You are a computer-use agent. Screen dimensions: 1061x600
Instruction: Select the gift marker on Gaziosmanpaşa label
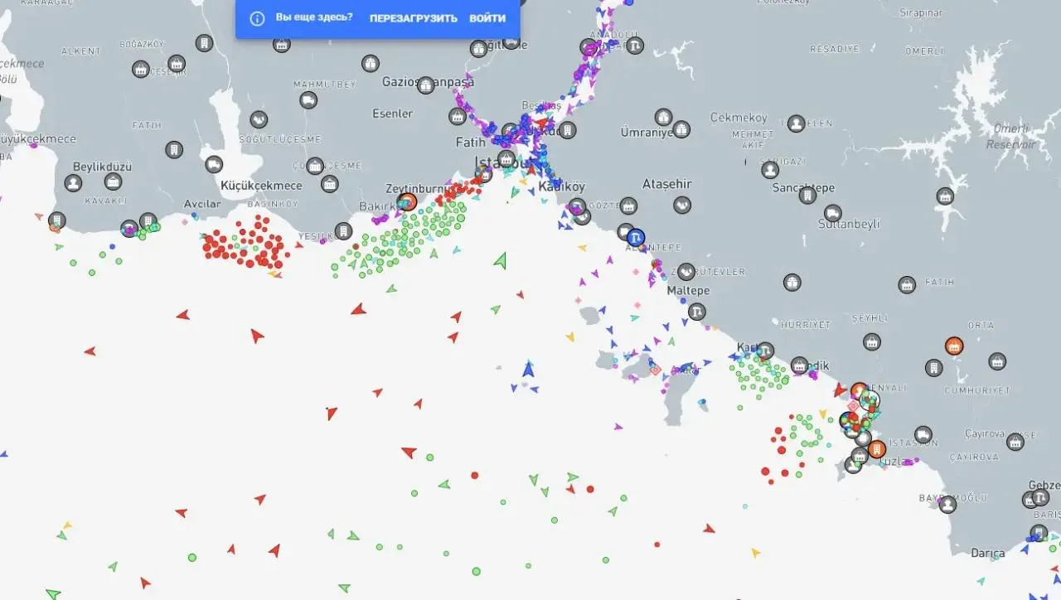(426, 85)
